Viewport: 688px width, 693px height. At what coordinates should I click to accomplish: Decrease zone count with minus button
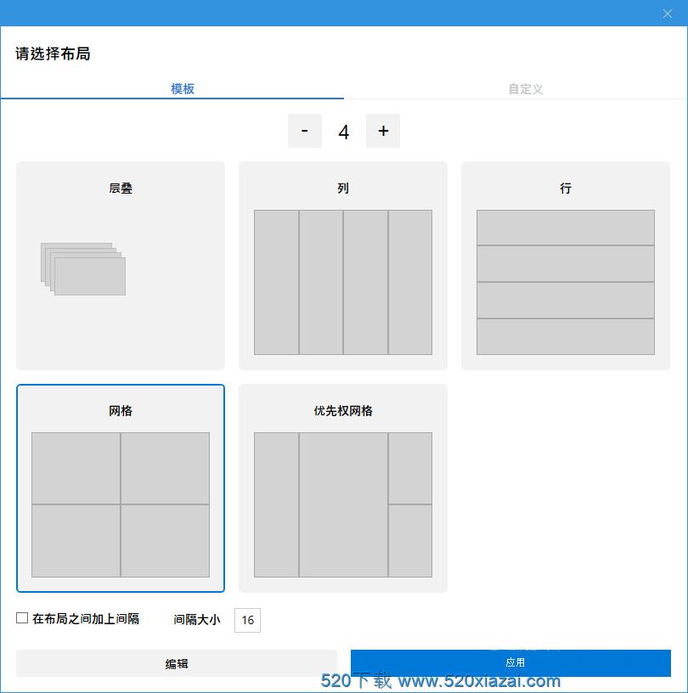click(305, 131)
